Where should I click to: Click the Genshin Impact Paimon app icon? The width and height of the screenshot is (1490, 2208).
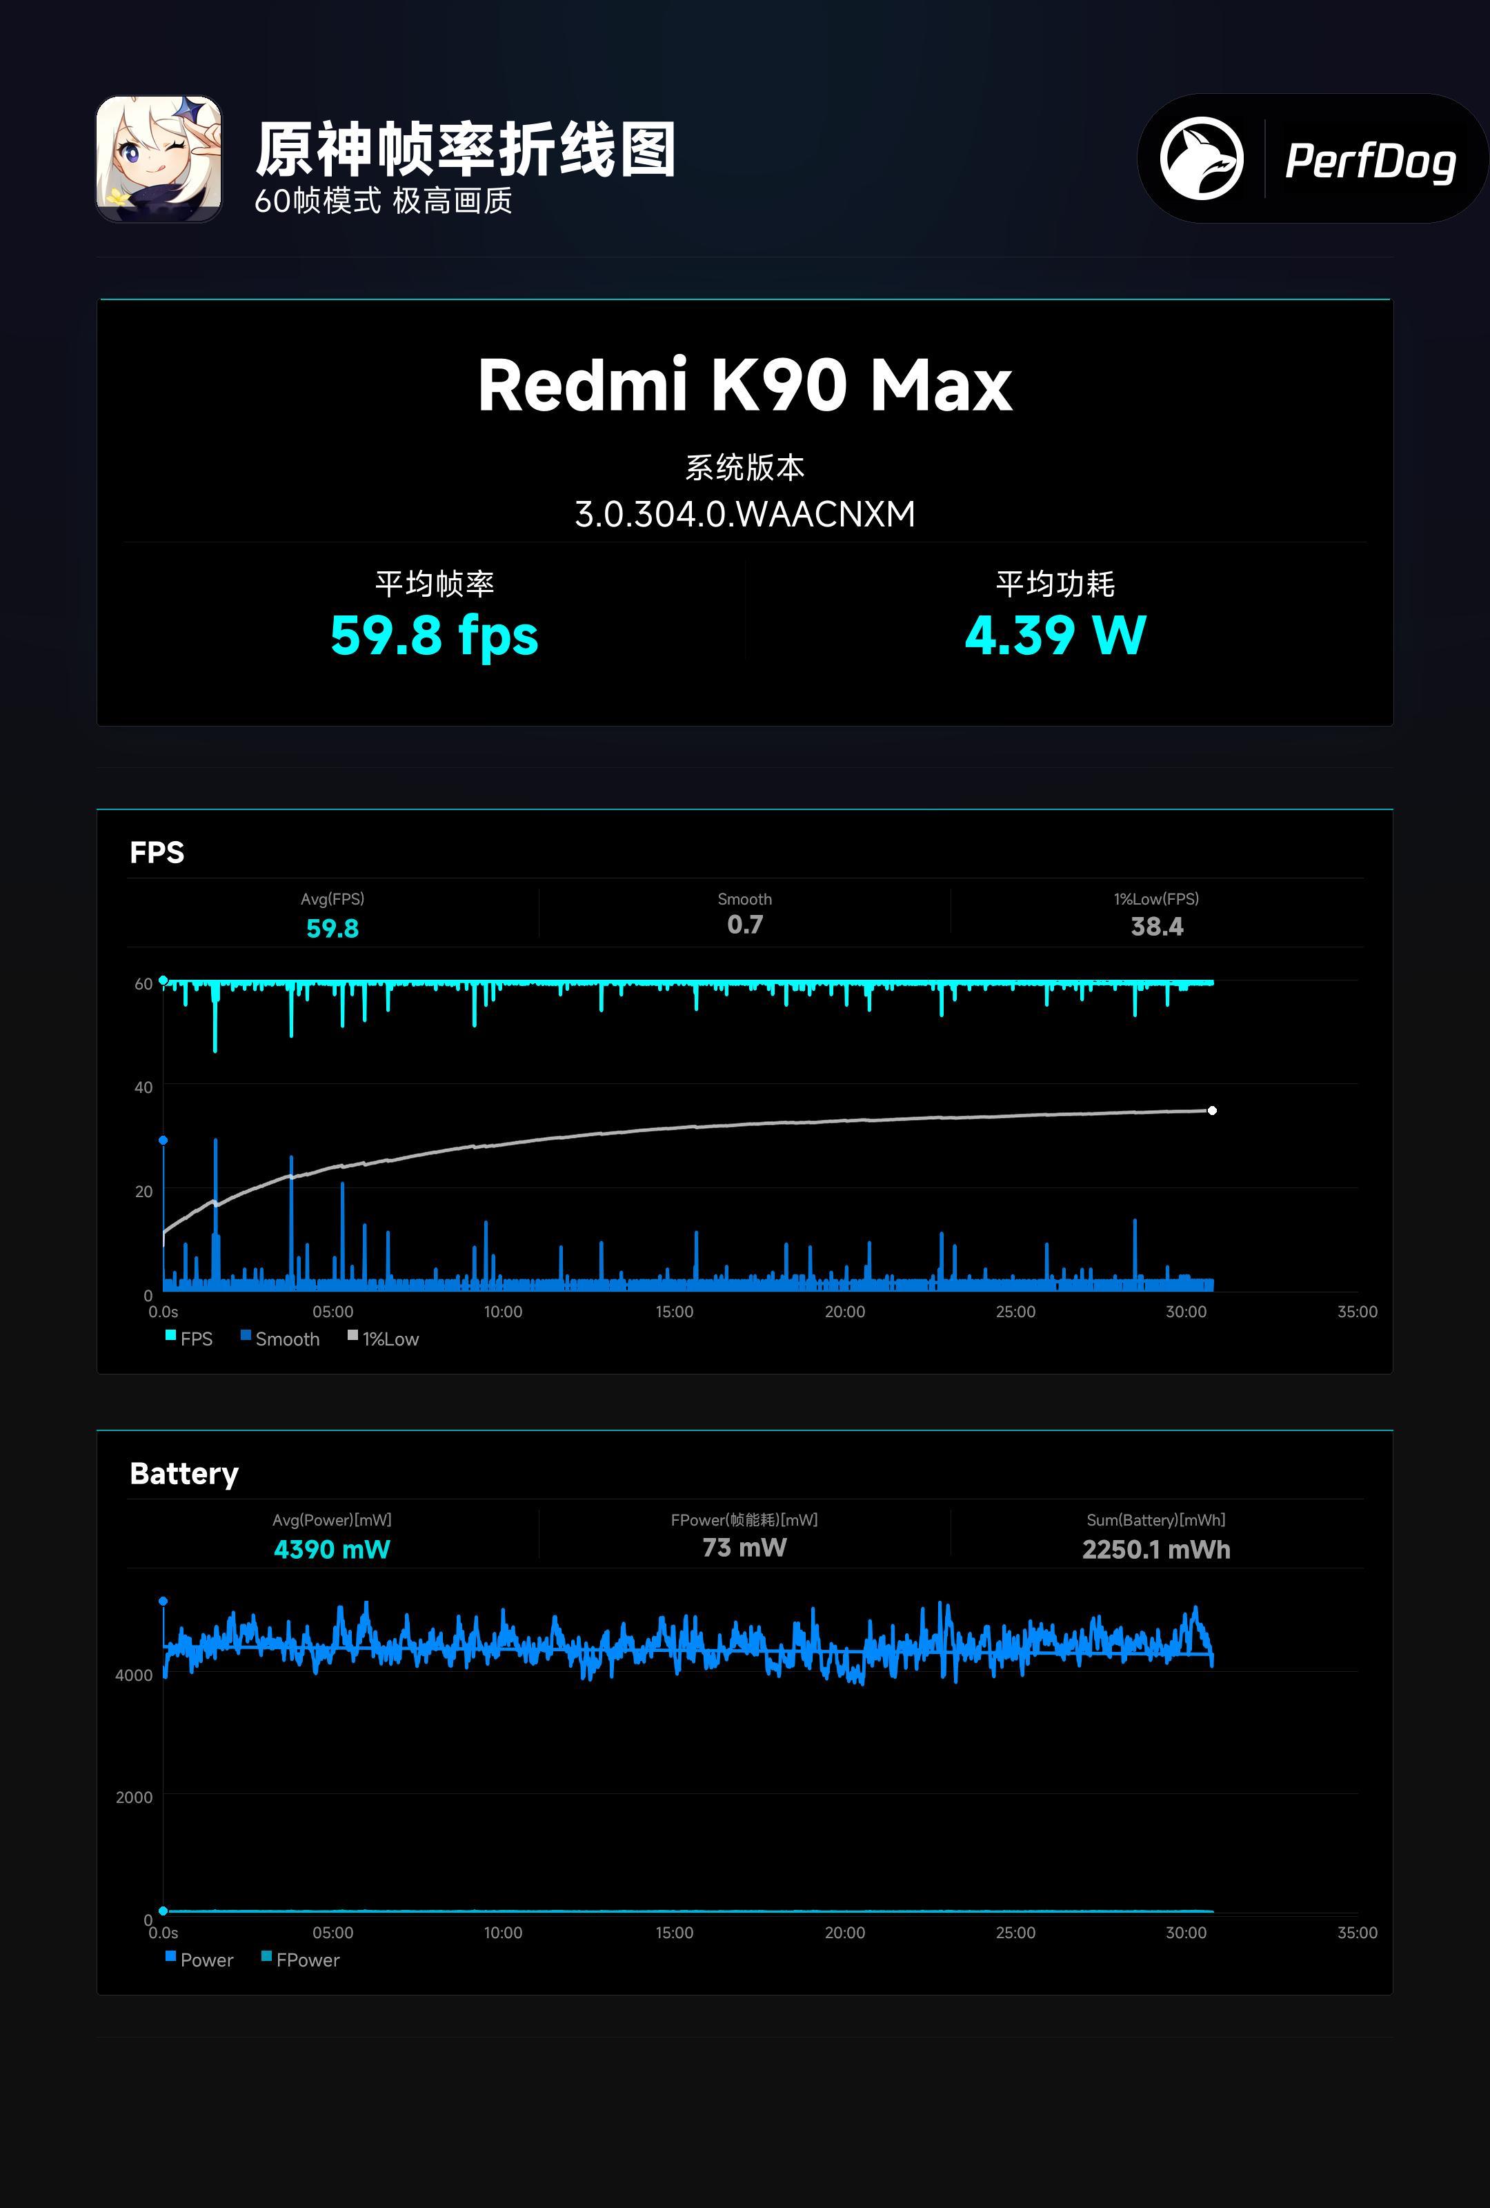coord(159,159)
